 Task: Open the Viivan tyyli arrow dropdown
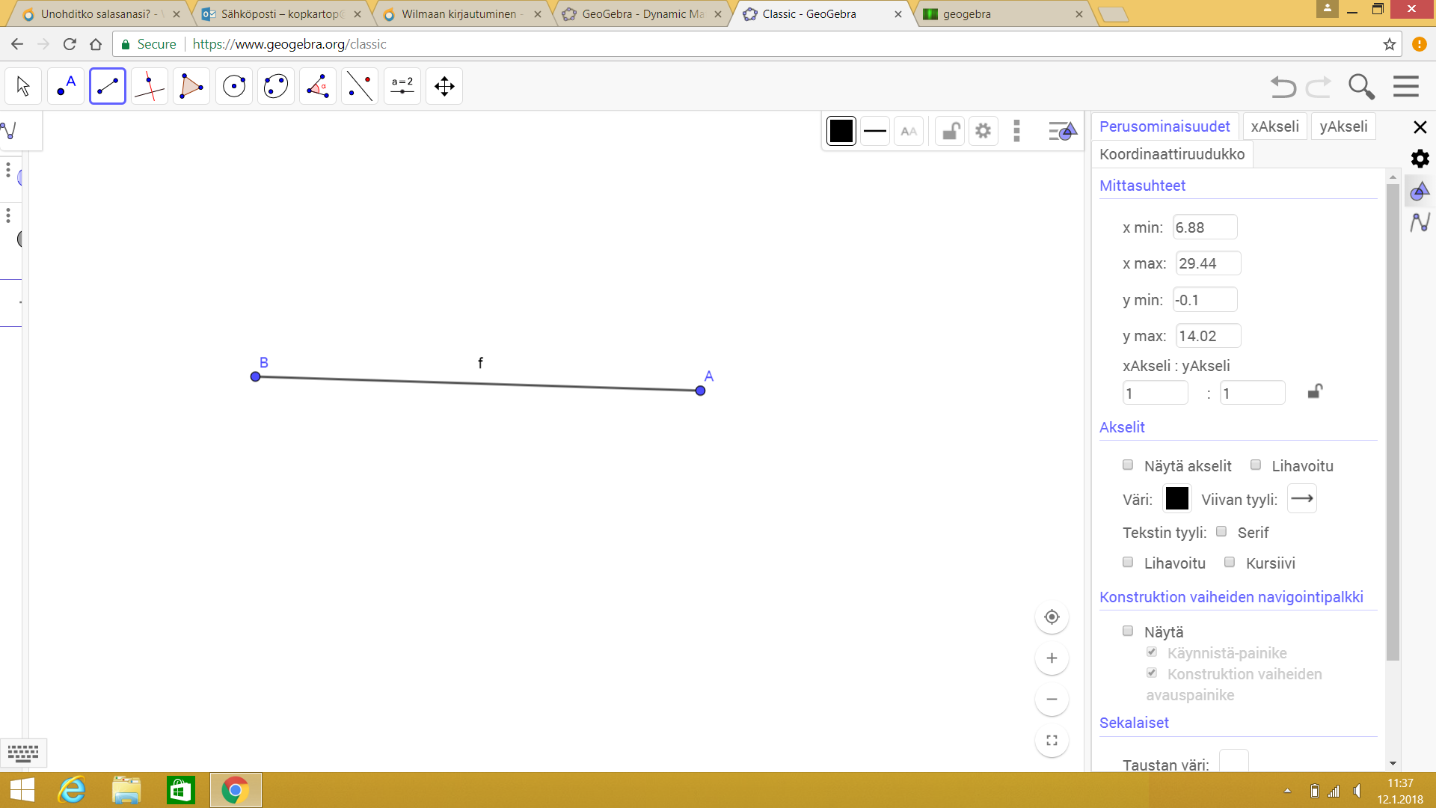click(1302, 499)
